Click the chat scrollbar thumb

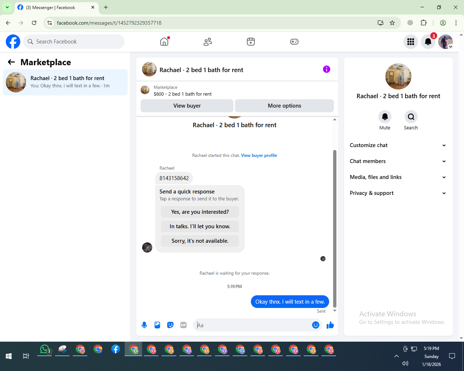click(335, 228)
